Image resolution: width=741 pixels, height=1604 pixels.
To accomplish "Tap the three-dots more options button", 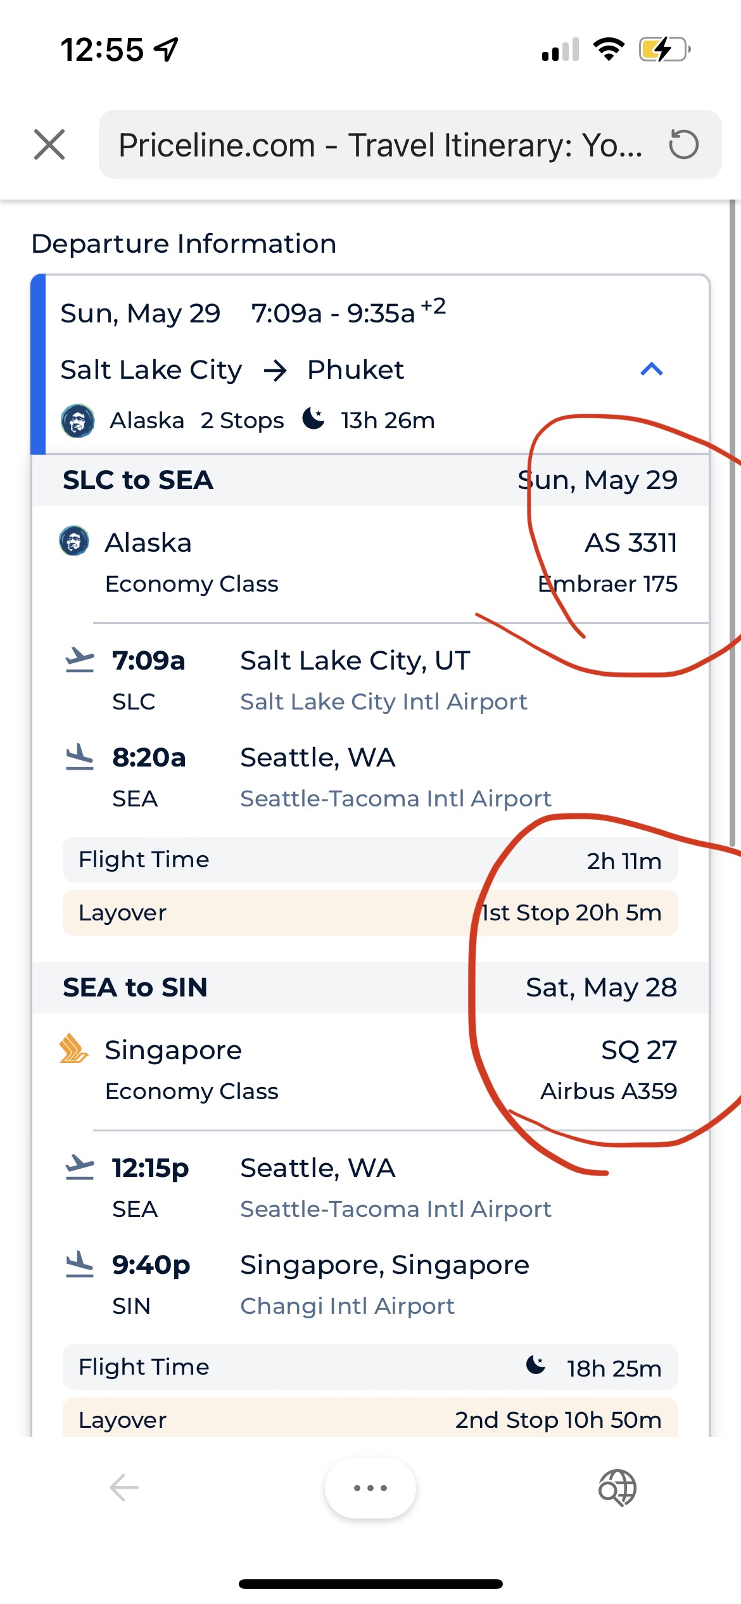I will coord(370,1487).
